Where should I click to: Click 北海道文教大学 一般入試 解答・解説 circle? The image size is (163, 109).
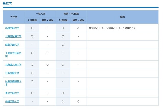[x=48, y=65]
